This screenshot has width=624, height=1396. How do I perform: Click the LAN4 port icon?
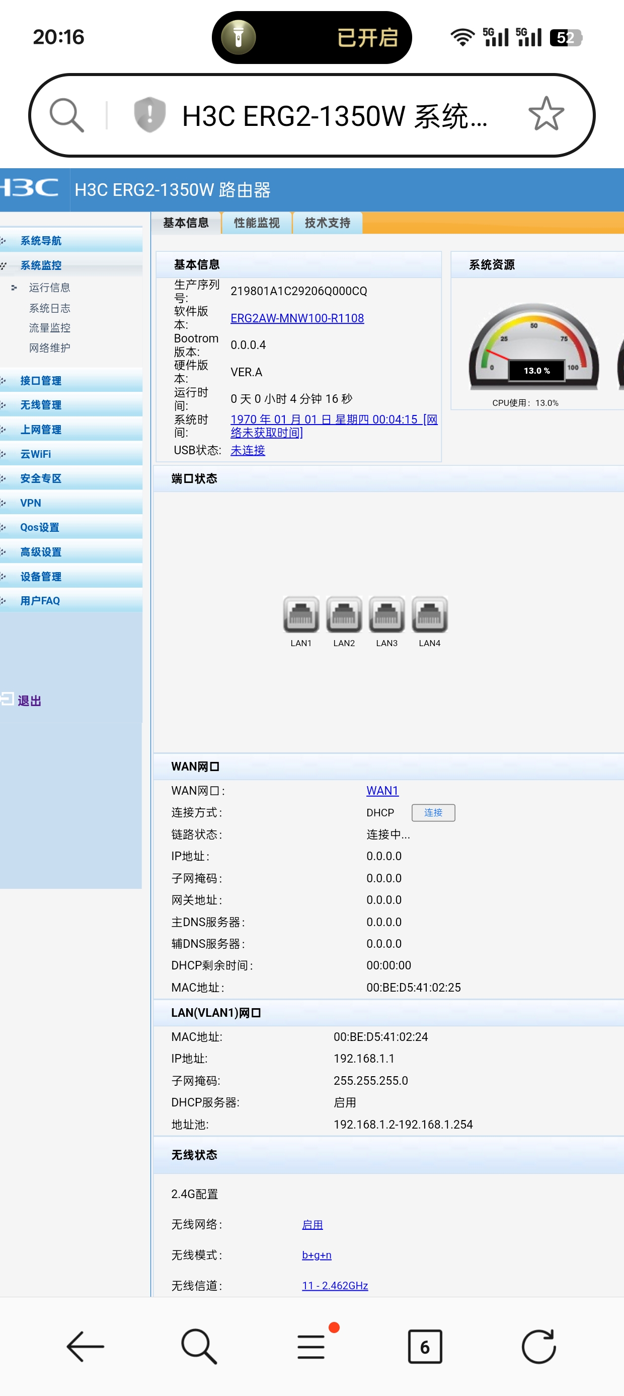(430, 614)
